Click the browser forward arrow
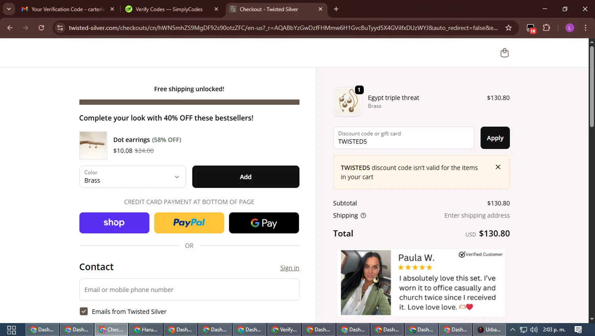 pos(25,28)
